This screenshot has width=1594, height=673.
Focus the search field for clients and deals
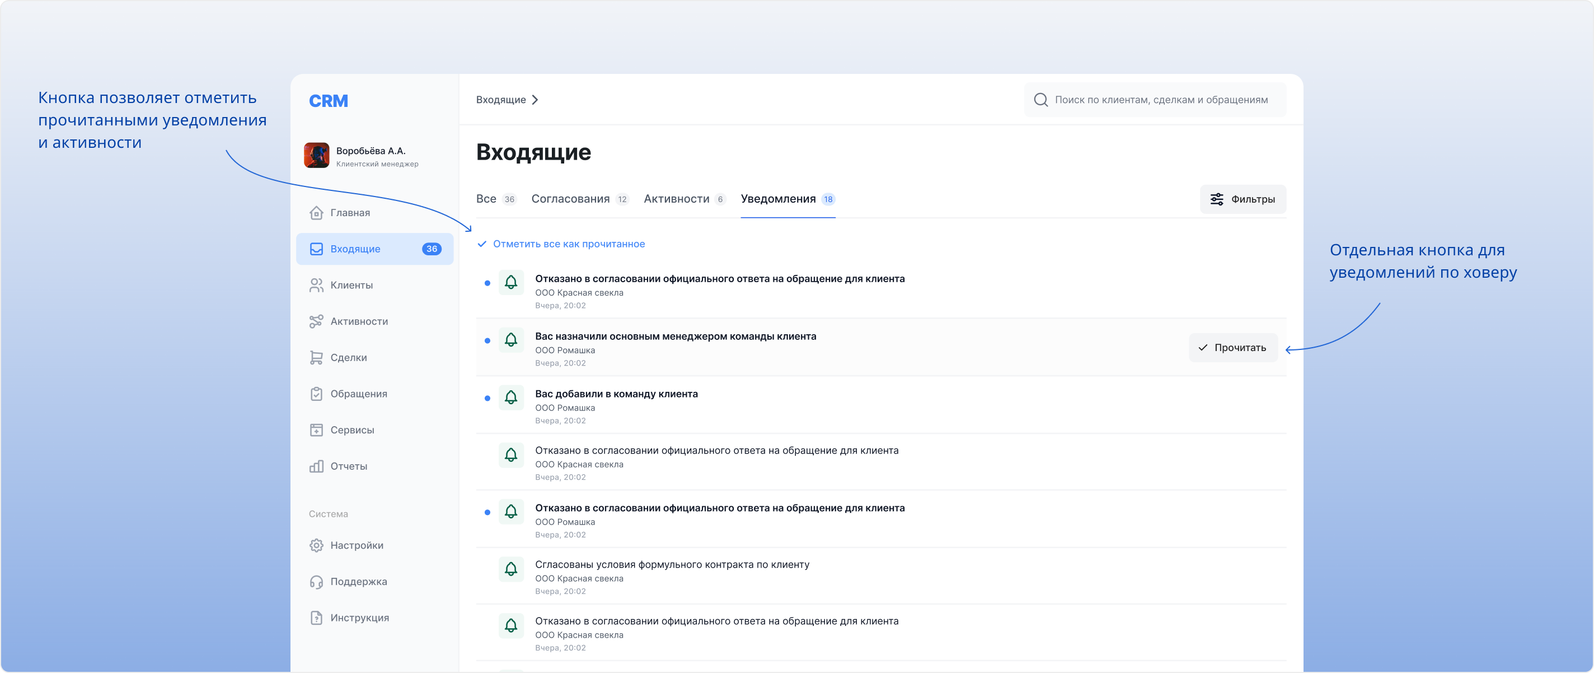(x=1155, y=100)
